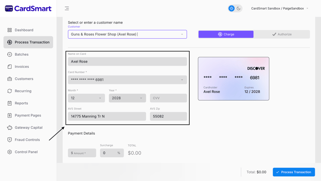
Task: Click the CardSmart logo
Action: click(28, 9)
